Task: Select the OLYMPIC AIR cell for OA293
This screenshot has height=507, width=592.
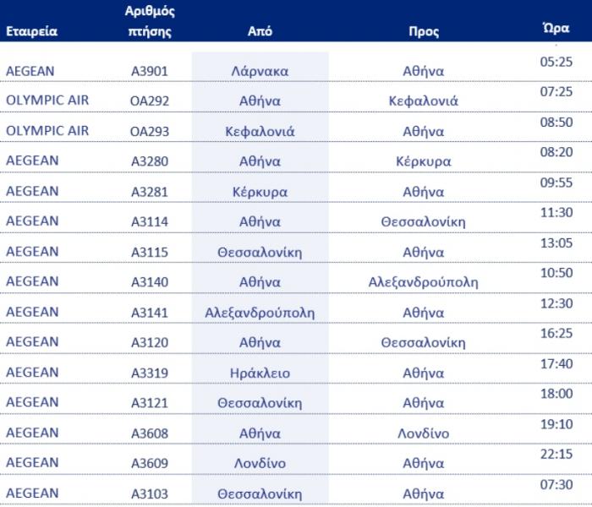Action: point(47,131)
